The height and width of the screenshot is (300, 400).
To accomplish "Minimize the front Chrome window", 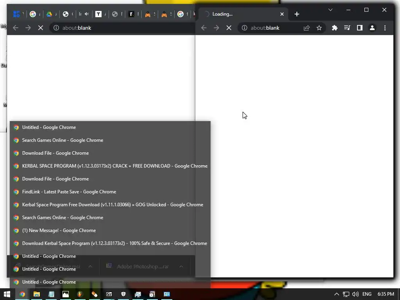I will pos(348,10).
